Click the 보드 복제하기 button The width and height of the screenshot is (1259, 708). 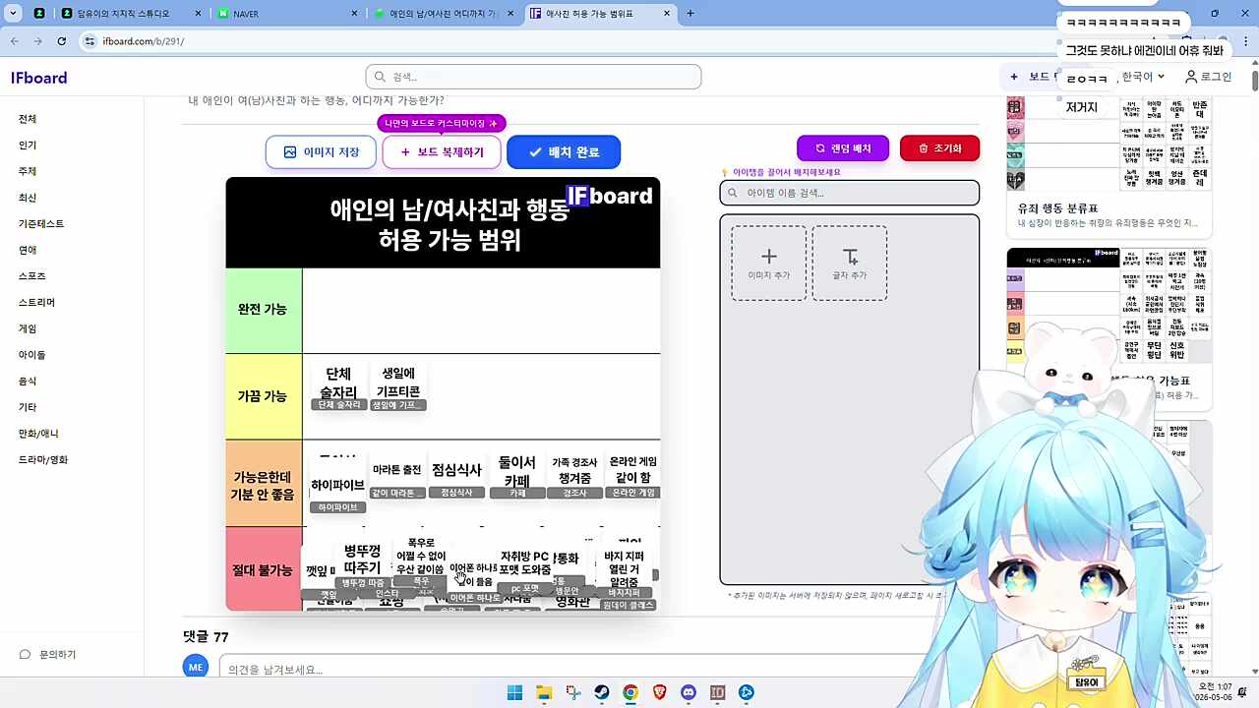[x=442, y=152]
